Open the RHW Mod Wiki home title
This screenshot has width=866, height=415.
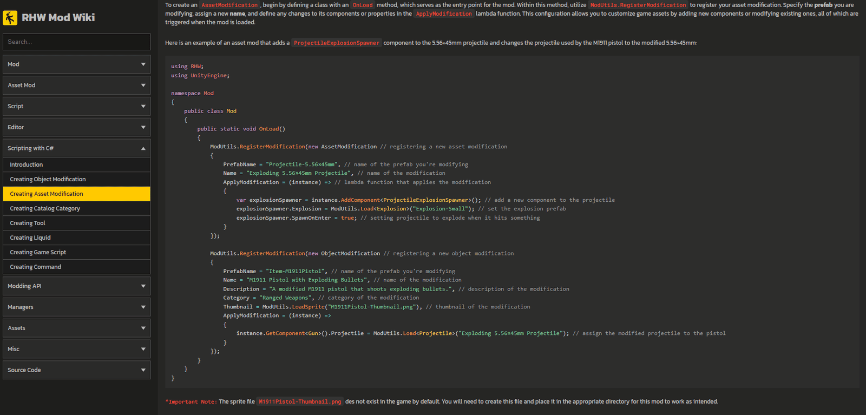pyautogui.click(x=58, y=18)
